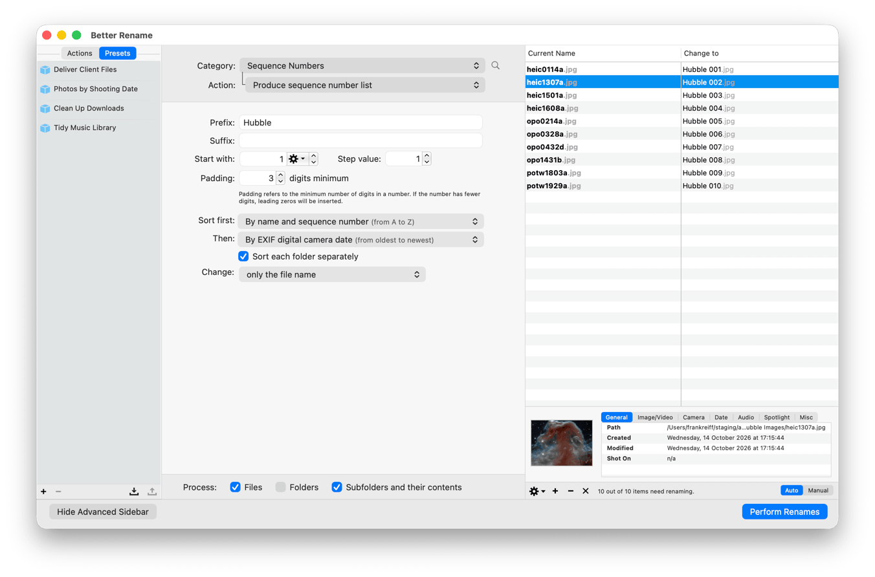Open the file list gear menu
875x577 pixels.
(x=537, y=492)
